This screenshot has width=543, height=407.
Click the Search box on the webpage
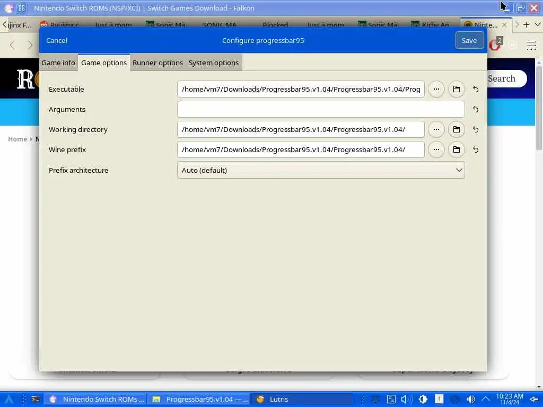[x=507, y=78]
